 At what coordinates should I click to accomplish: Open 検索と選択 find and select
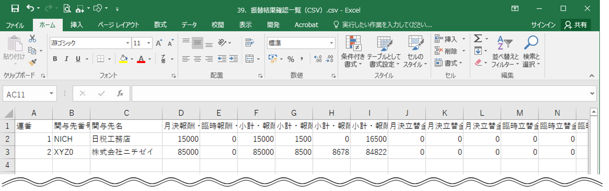pos(531,53)
